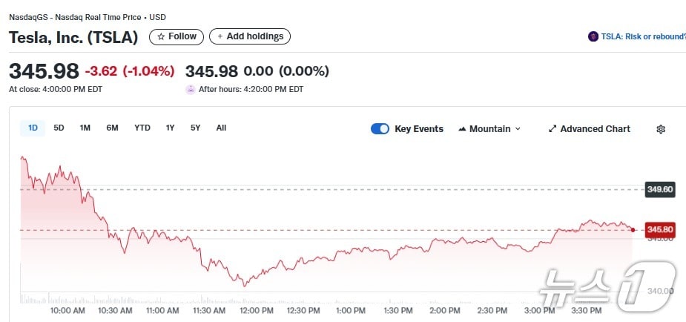This screenshot has height=322, width=686.
Task: Switch chart to YTD range
Action: click(x=142, y=128)
